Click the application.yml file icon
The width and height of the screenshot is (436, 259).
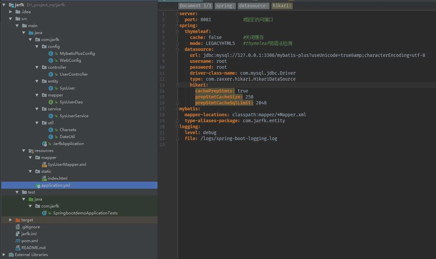pyautogui.click(x=38, y=185)
